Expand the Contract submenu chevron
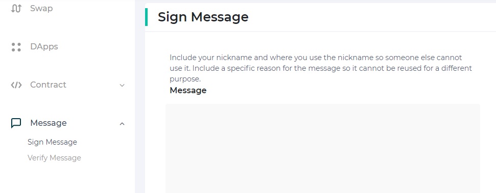The width and height of the screenshot is (496, 193). (x=122, y=85)
